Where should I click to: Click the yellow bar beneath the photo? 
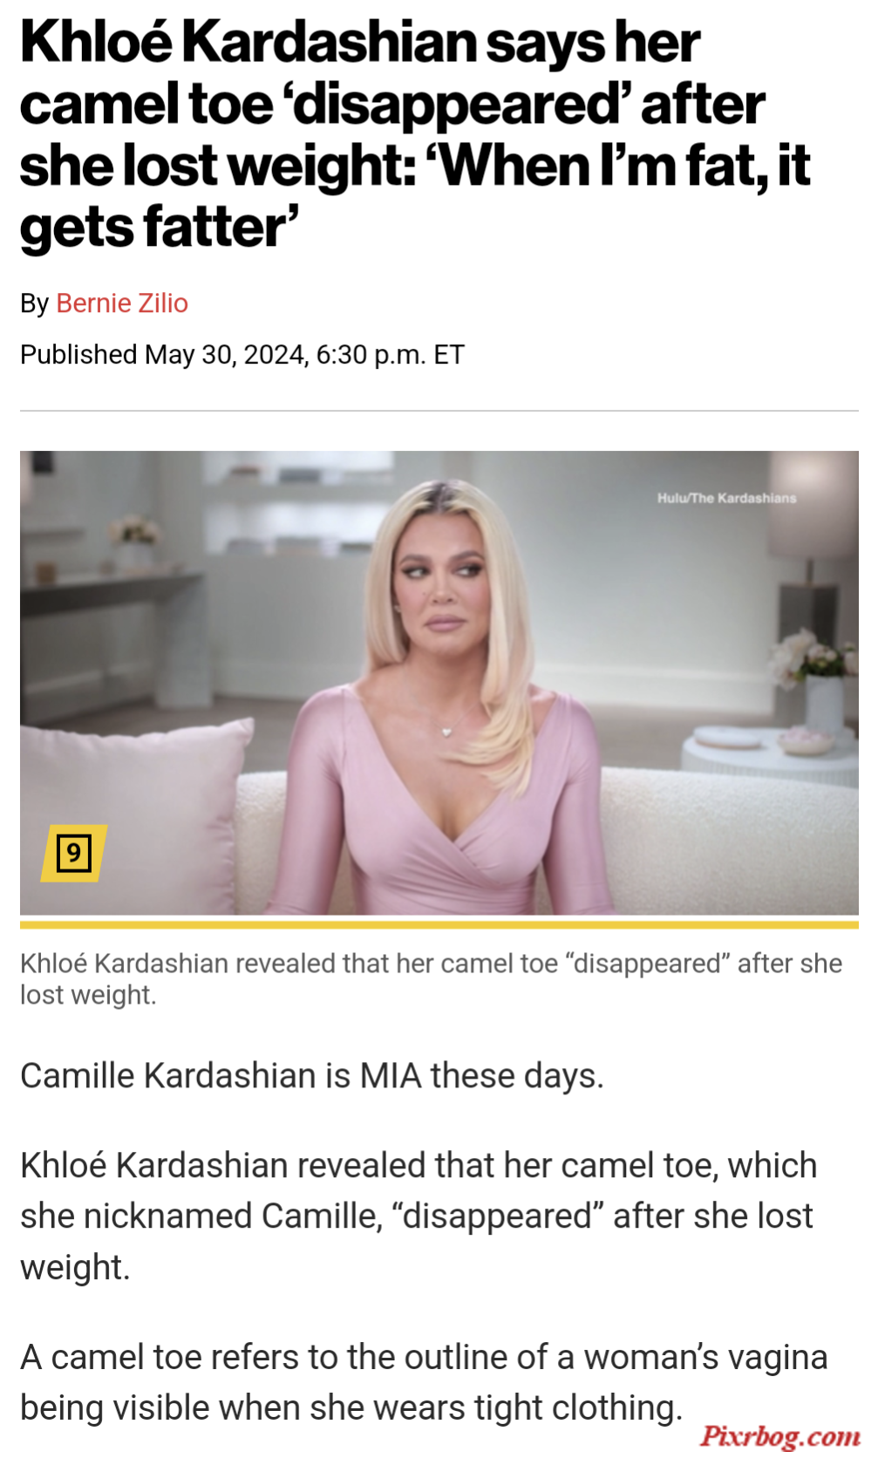(439, 924)
